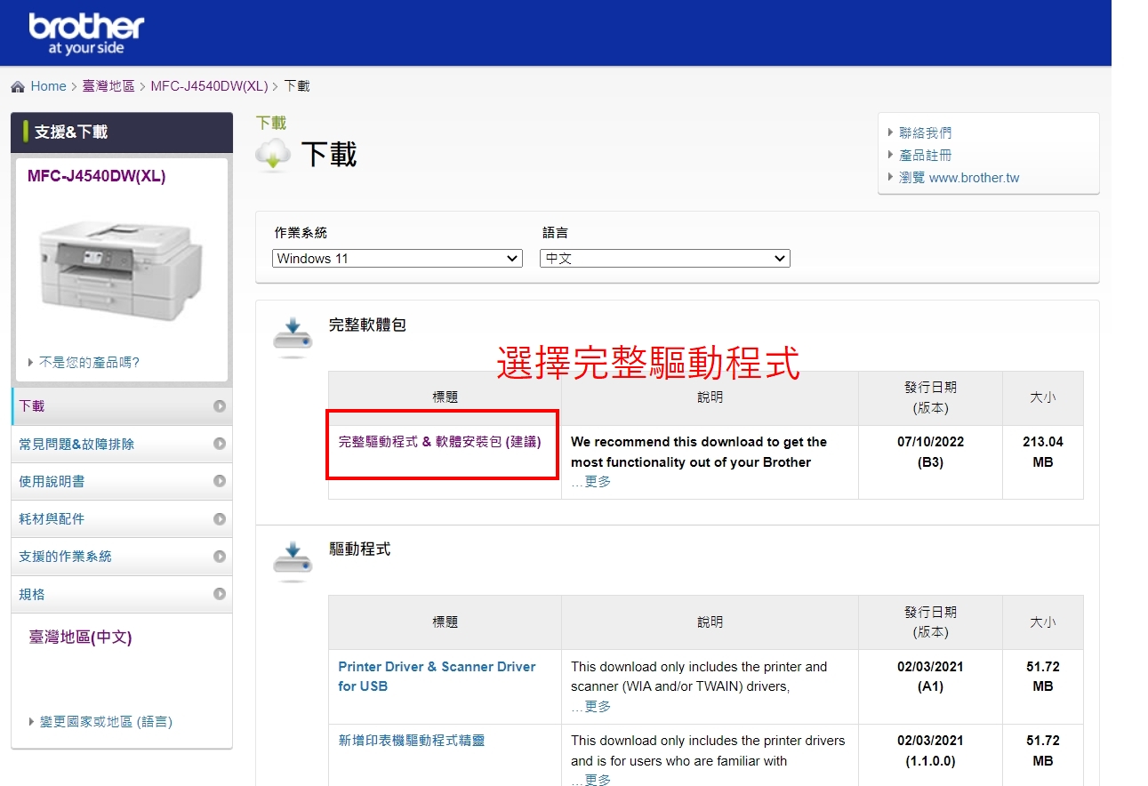Open 耗材與配件 sidebar item

click(x=122, y=518)
